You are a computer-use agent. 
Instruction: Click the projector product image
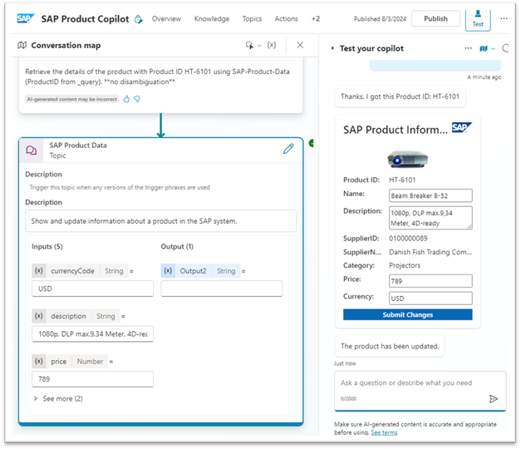pyautogui.click(x=407, y=159)
